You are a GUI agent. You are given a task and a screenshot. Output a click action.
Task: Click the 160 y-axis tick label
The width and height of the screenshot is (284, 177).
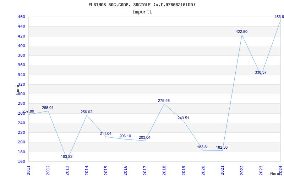pyautogui.click(x=21, y=161)
